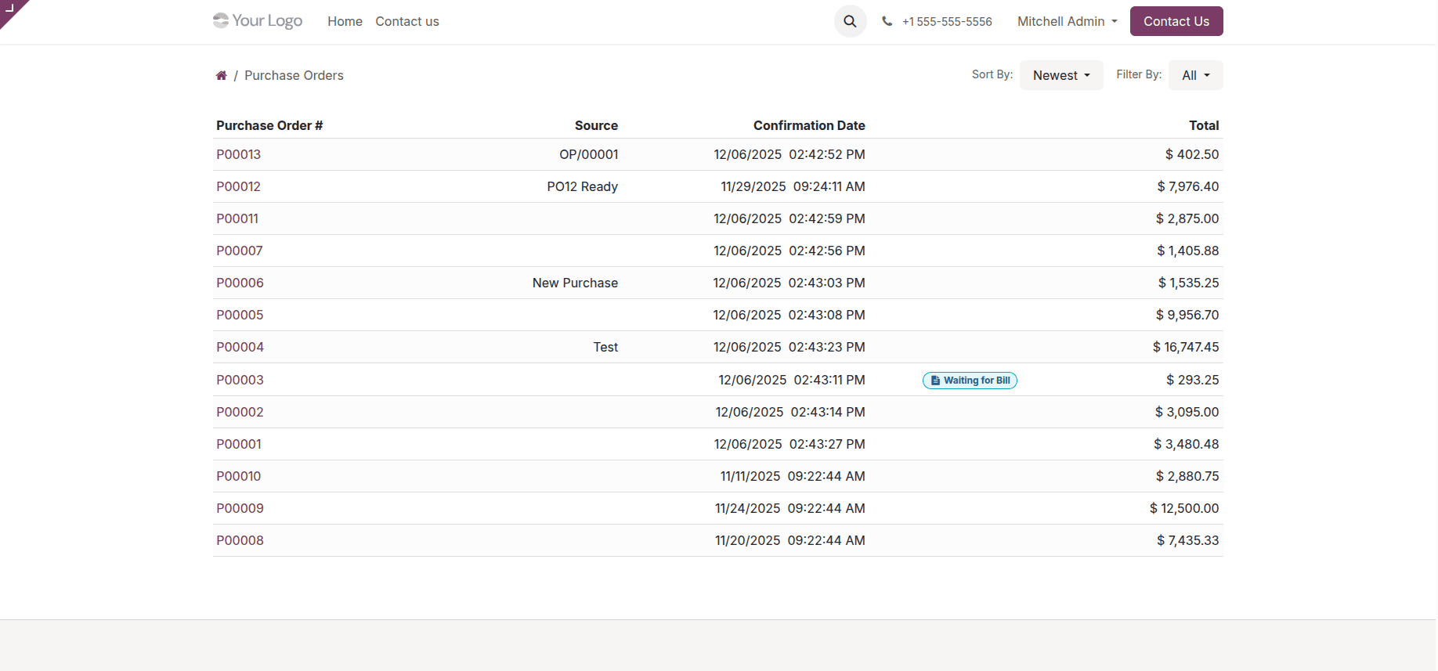Click the New Purchase source cell
Screen dimensions: 1438x671
[x=575, y=283]
